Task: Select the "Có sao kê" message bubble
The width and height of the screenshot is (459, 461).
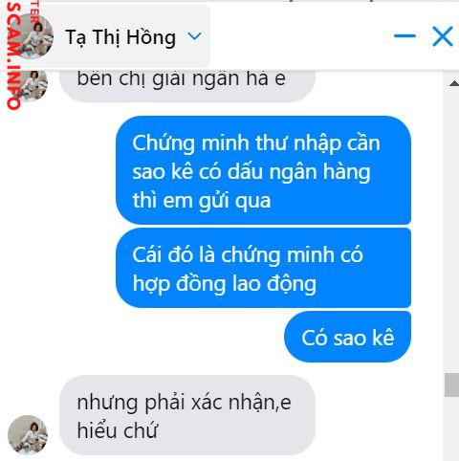Action: coord(347,337)
